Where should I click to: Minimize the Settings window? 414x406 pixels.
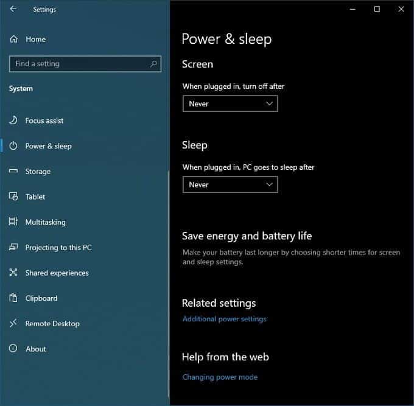point(353,9)
